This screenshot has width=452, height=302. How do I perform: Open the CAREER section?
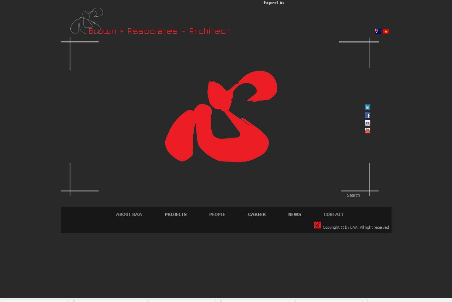257,214
